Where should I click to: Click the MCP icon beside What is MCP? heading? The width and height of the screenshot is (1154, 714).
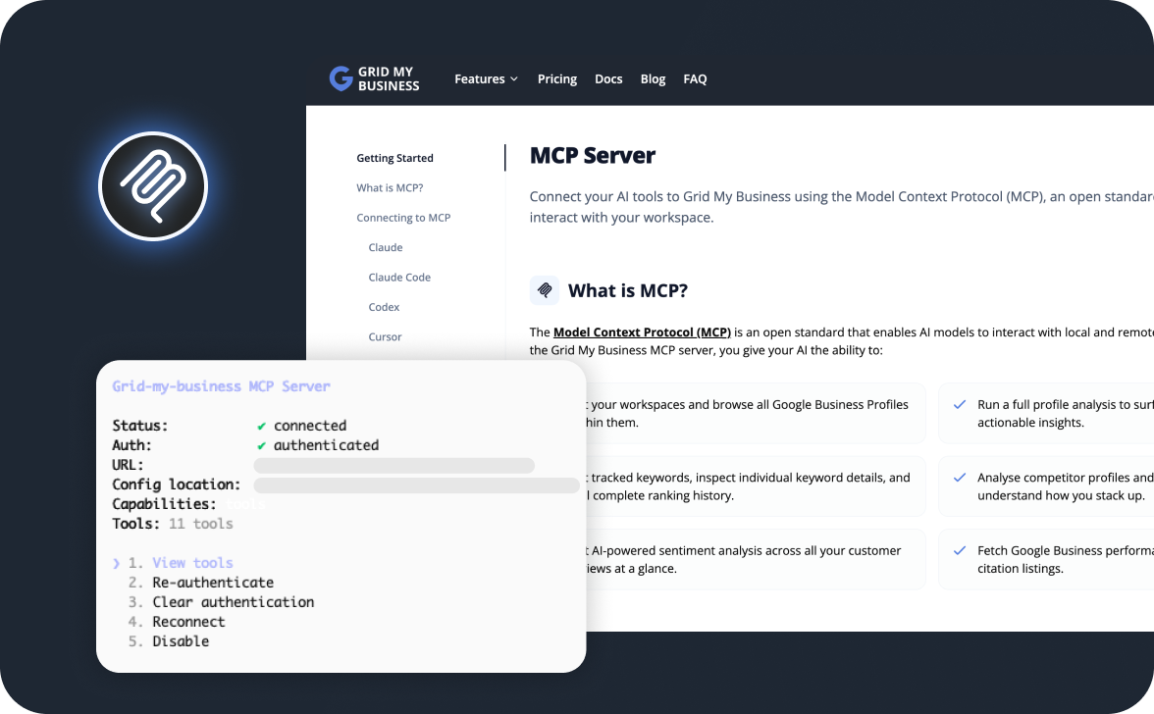coord(545,290)
